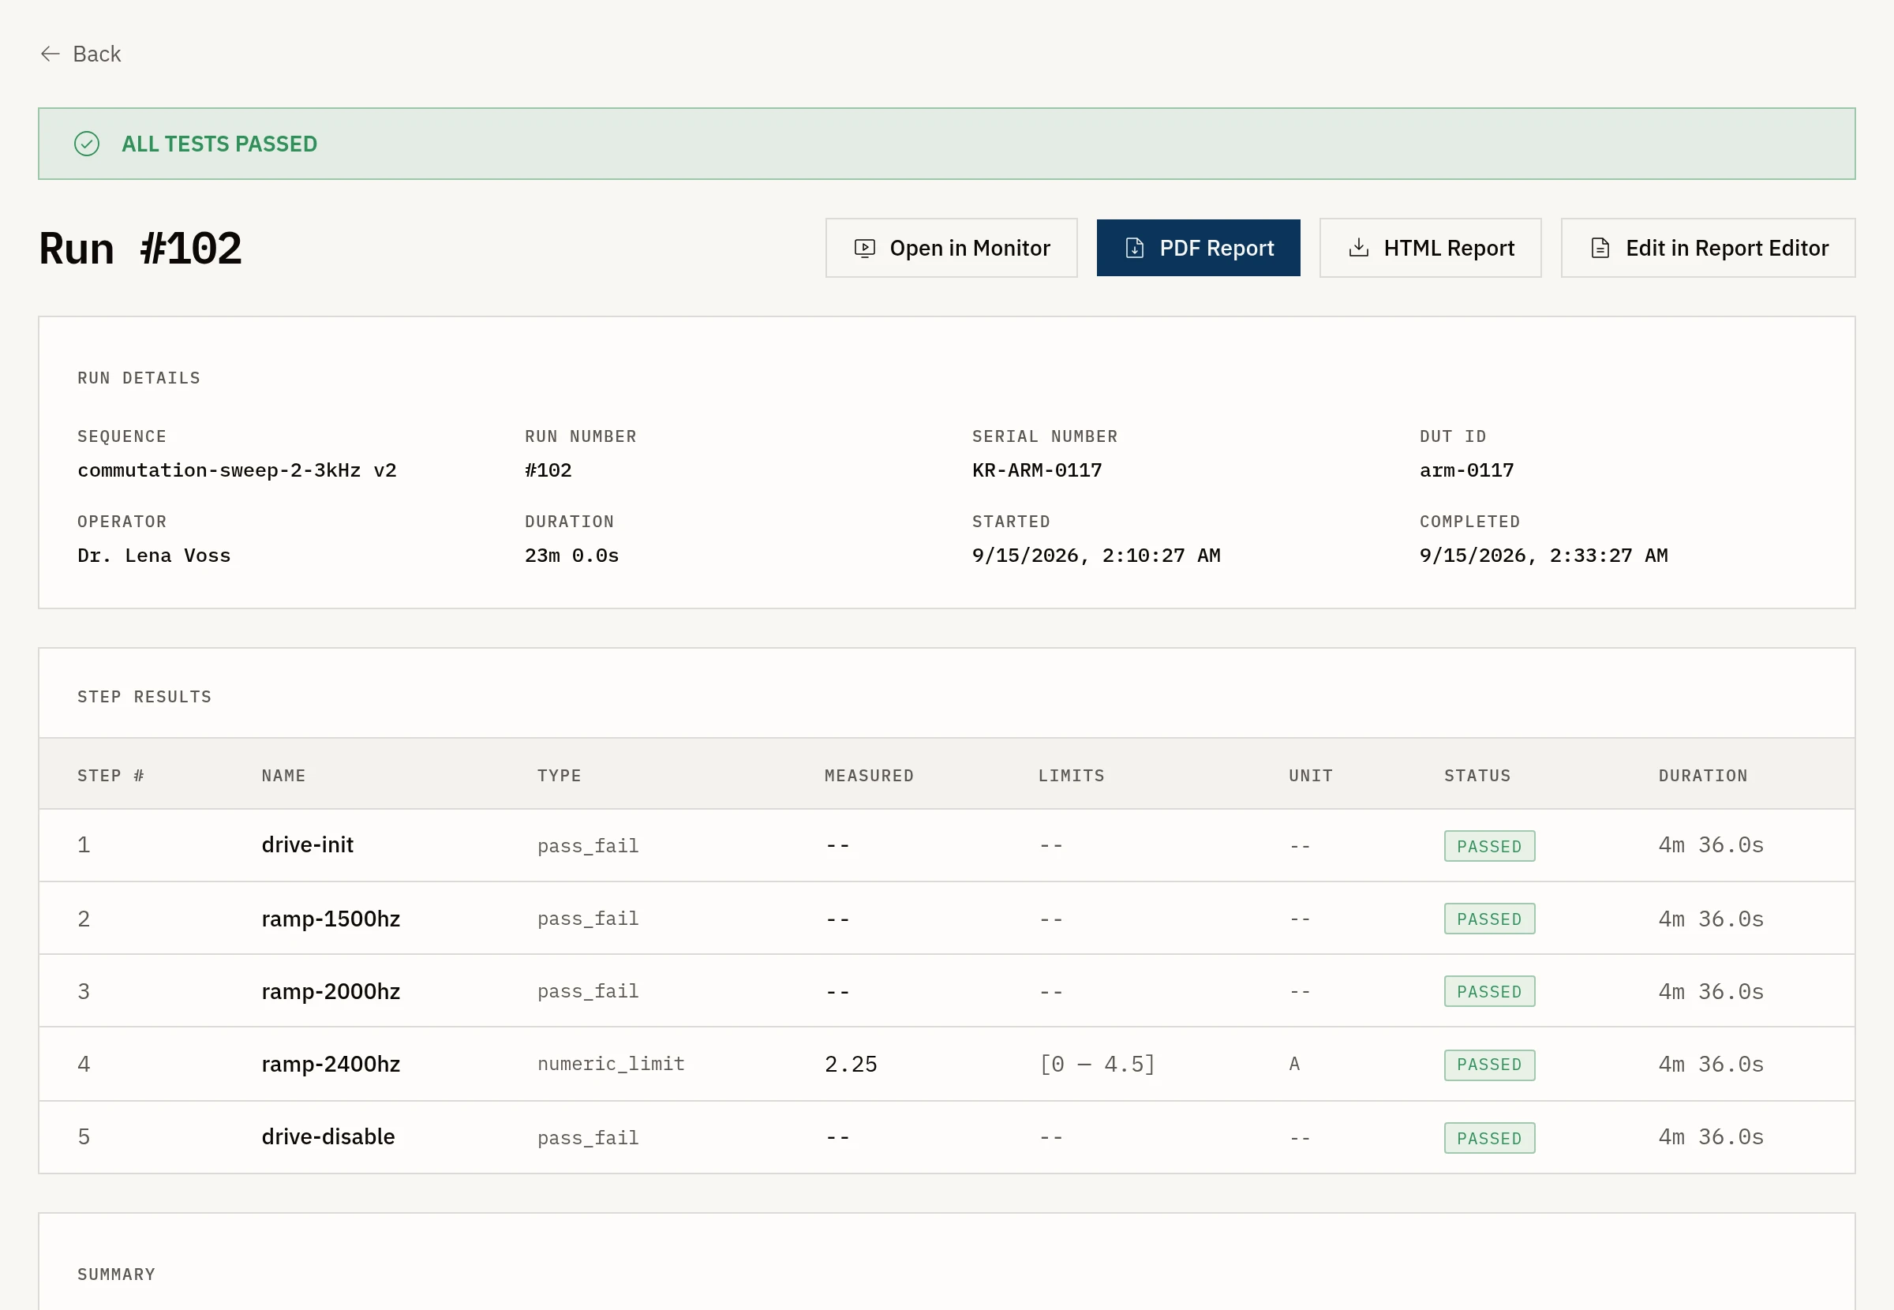Click the ALL TESTS PASSED banner text
This screenshot has height=1310, width=1894.
tap(220, 144)
